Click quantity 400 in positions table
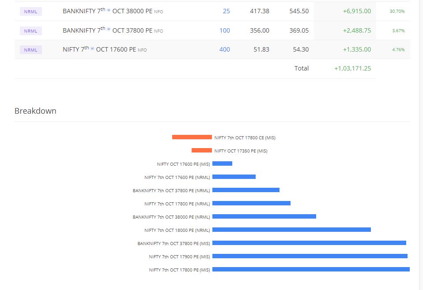The height and width of the screenshot is (290, 423). pos(225,49)
